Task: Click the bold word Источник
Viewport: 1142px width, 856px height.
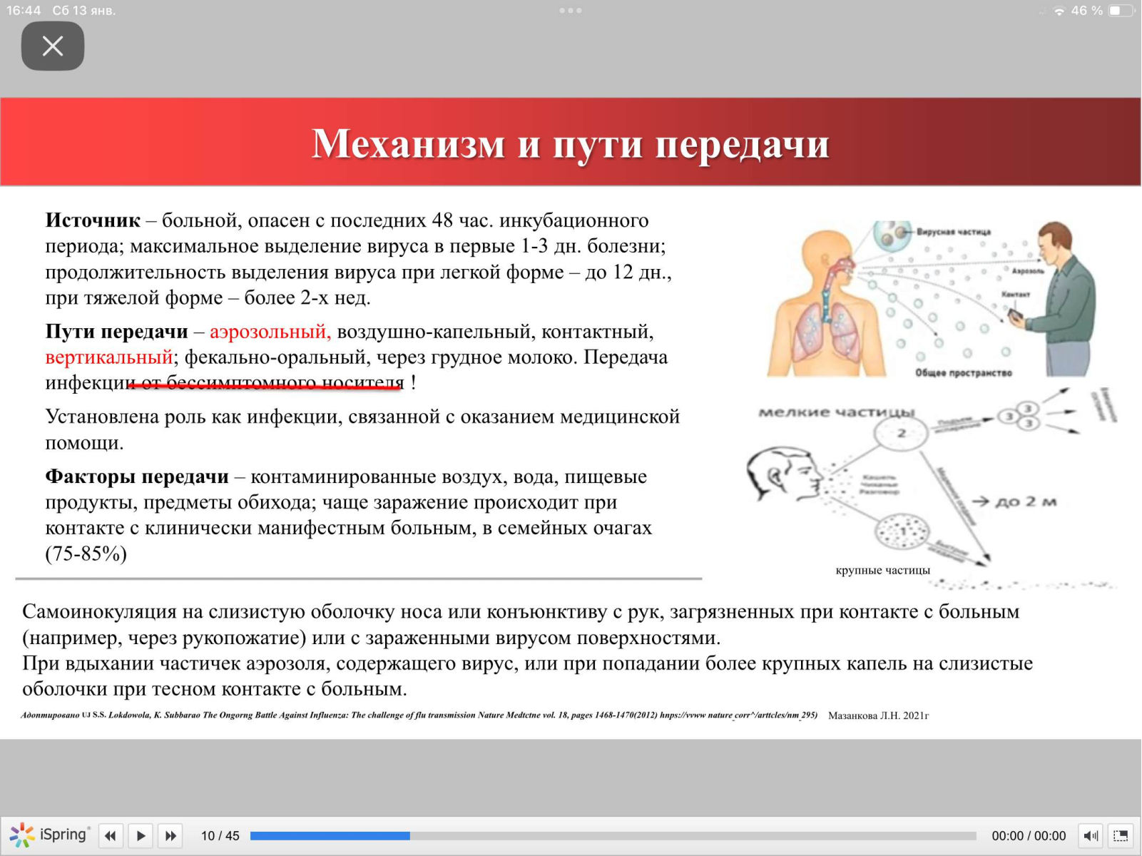Action: tap(93, 220)
